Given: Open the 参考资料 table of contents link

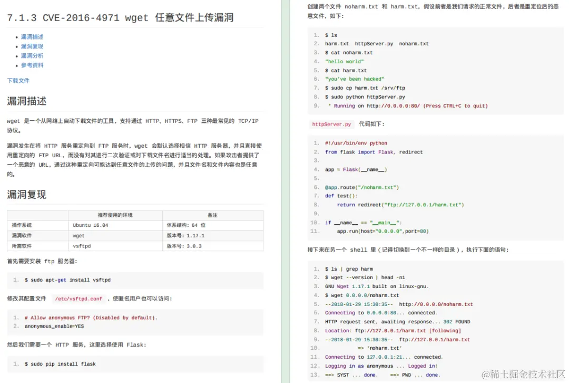Looking at the screenshot, I should (x=32, y=65).
